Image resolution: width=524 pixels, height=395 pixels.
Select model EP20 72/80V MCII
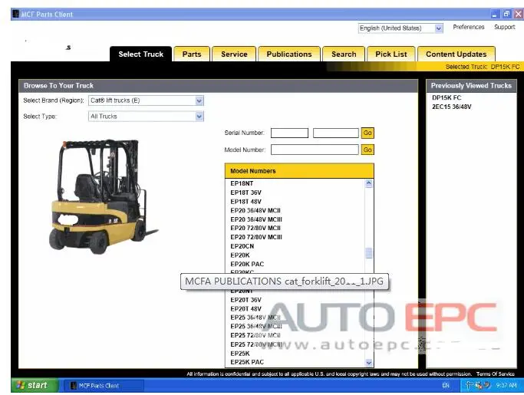255,228
